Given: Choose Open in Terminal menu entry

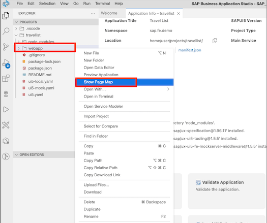Looking at the screenshot, I should [124, 97].
